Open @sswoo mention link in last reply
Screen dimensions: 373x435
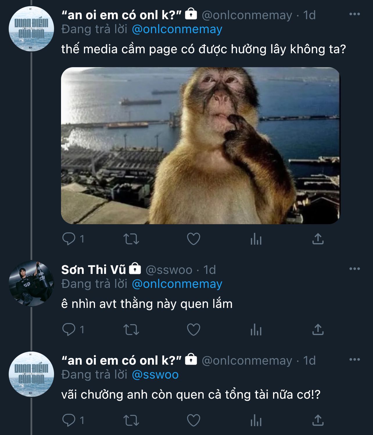click(155, 375)
